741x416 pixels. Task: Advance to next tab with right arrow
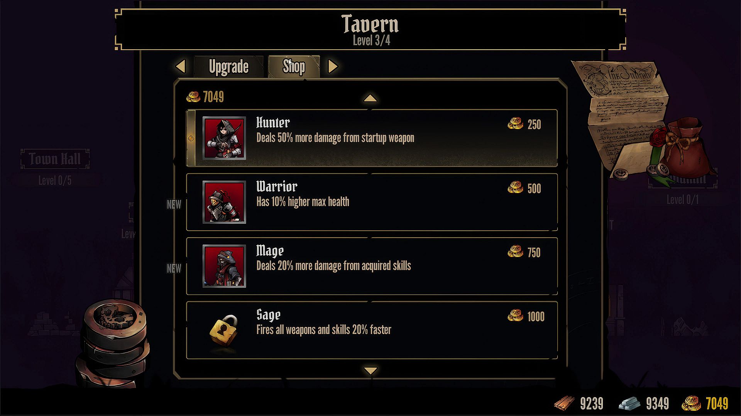(x=333, y=66)
